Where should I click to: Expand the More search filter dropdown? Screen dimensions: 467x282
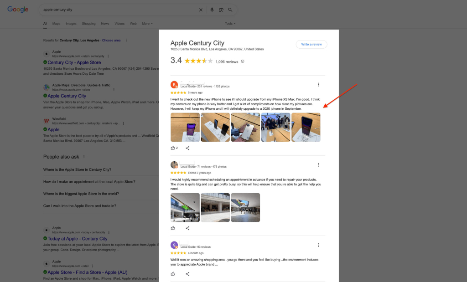pos(147,24)
